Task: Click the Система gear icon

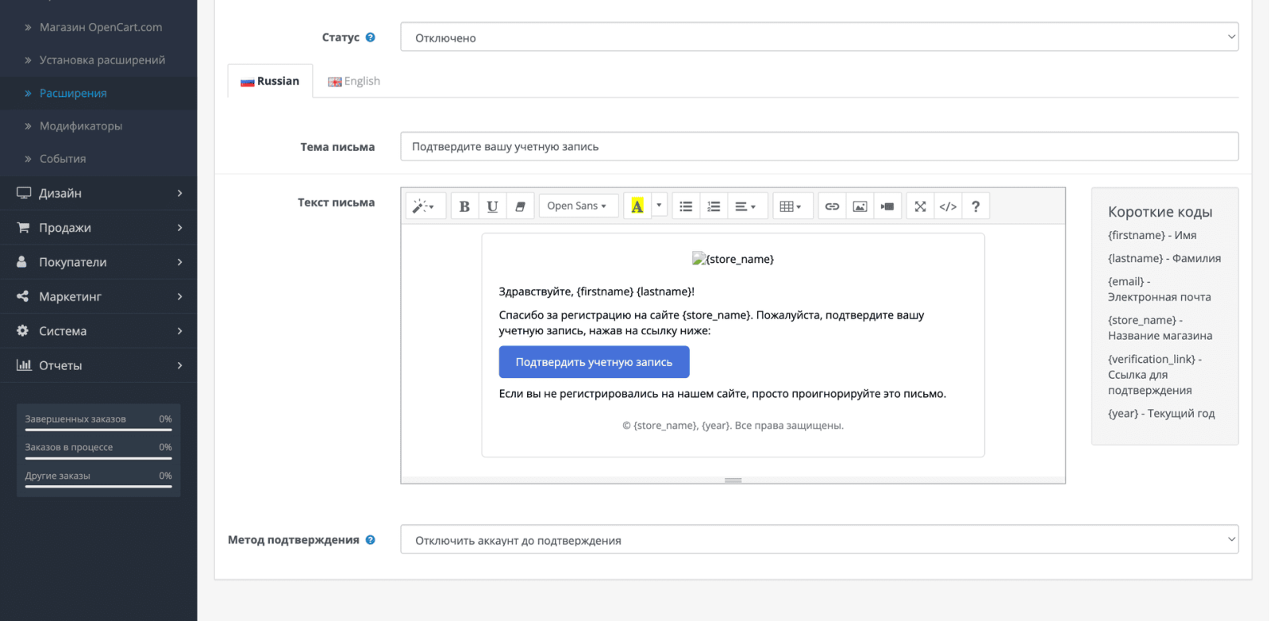Action: click(x=22, y=330)
